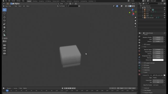Open Data File Format Uni Cache dropdown
168x94 pixels.
point(158,85)
